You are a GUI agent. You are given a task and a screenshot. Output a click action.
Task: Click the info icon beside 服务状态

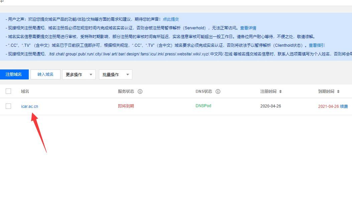pos(140,91)
